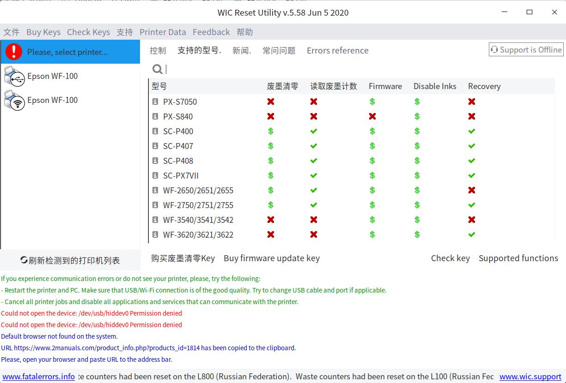Click the headset icon on Support is Offline
Image resolution: width=566 pixels, height=383 pixels.
pos(494,49)
